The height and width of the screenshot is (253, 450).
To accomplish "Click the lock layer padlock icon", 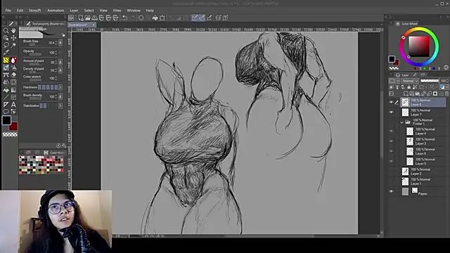I will coord(409,87).
